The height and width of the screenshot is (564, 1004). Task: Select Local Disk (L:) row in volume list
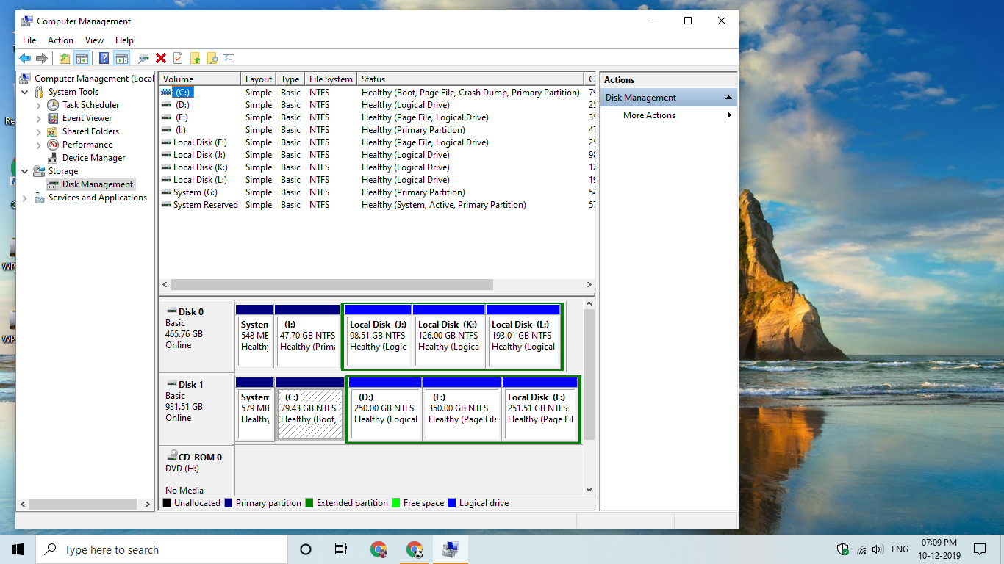click(376, 180)
